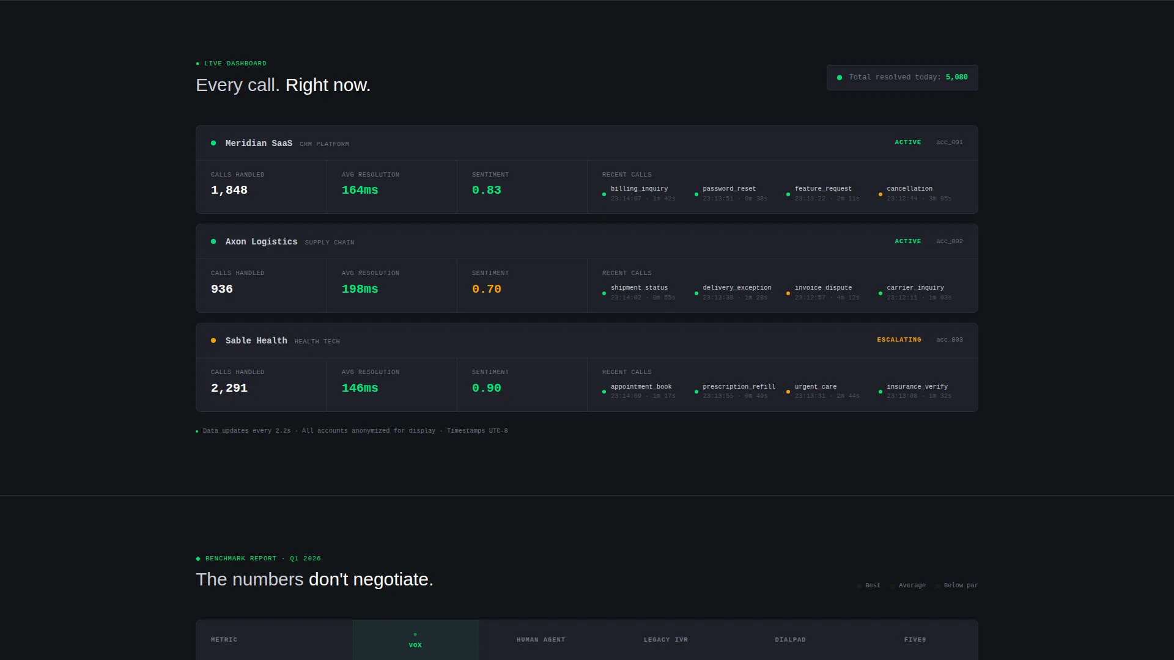The width and height of the screenshot is (1174, 660).
Task: Click the BENCHMARK REPORT Q1 2026 label
Action: pyautogui.click(x=258, y=559)
